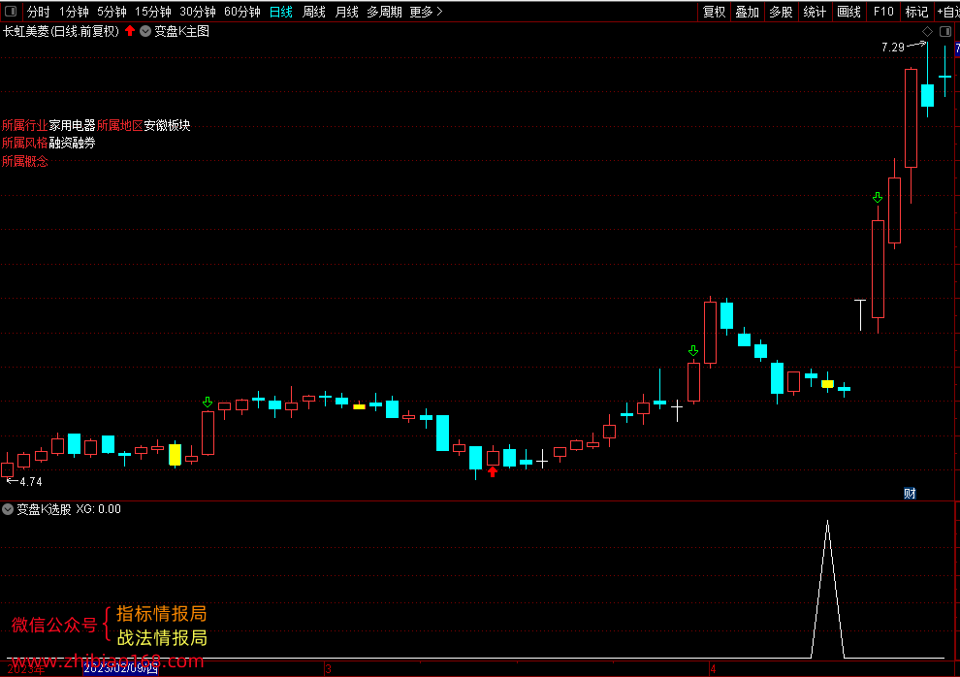Viewport: 960px width, 677px height.
Task: Expand the 变盘K主图 indicator dropdown
Action: 145,31
